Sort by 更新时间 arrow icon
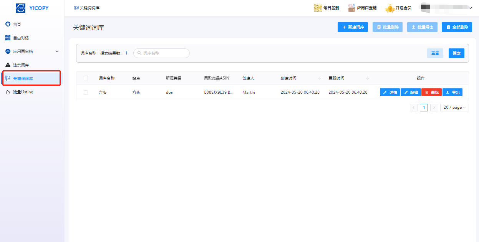This screenshot has width=479, height=242. click(x=368, y=78)
